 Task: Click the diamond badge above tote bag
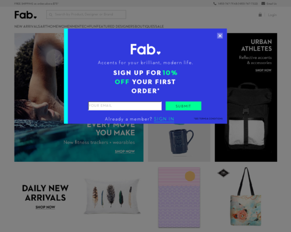[x=223, y=173]
